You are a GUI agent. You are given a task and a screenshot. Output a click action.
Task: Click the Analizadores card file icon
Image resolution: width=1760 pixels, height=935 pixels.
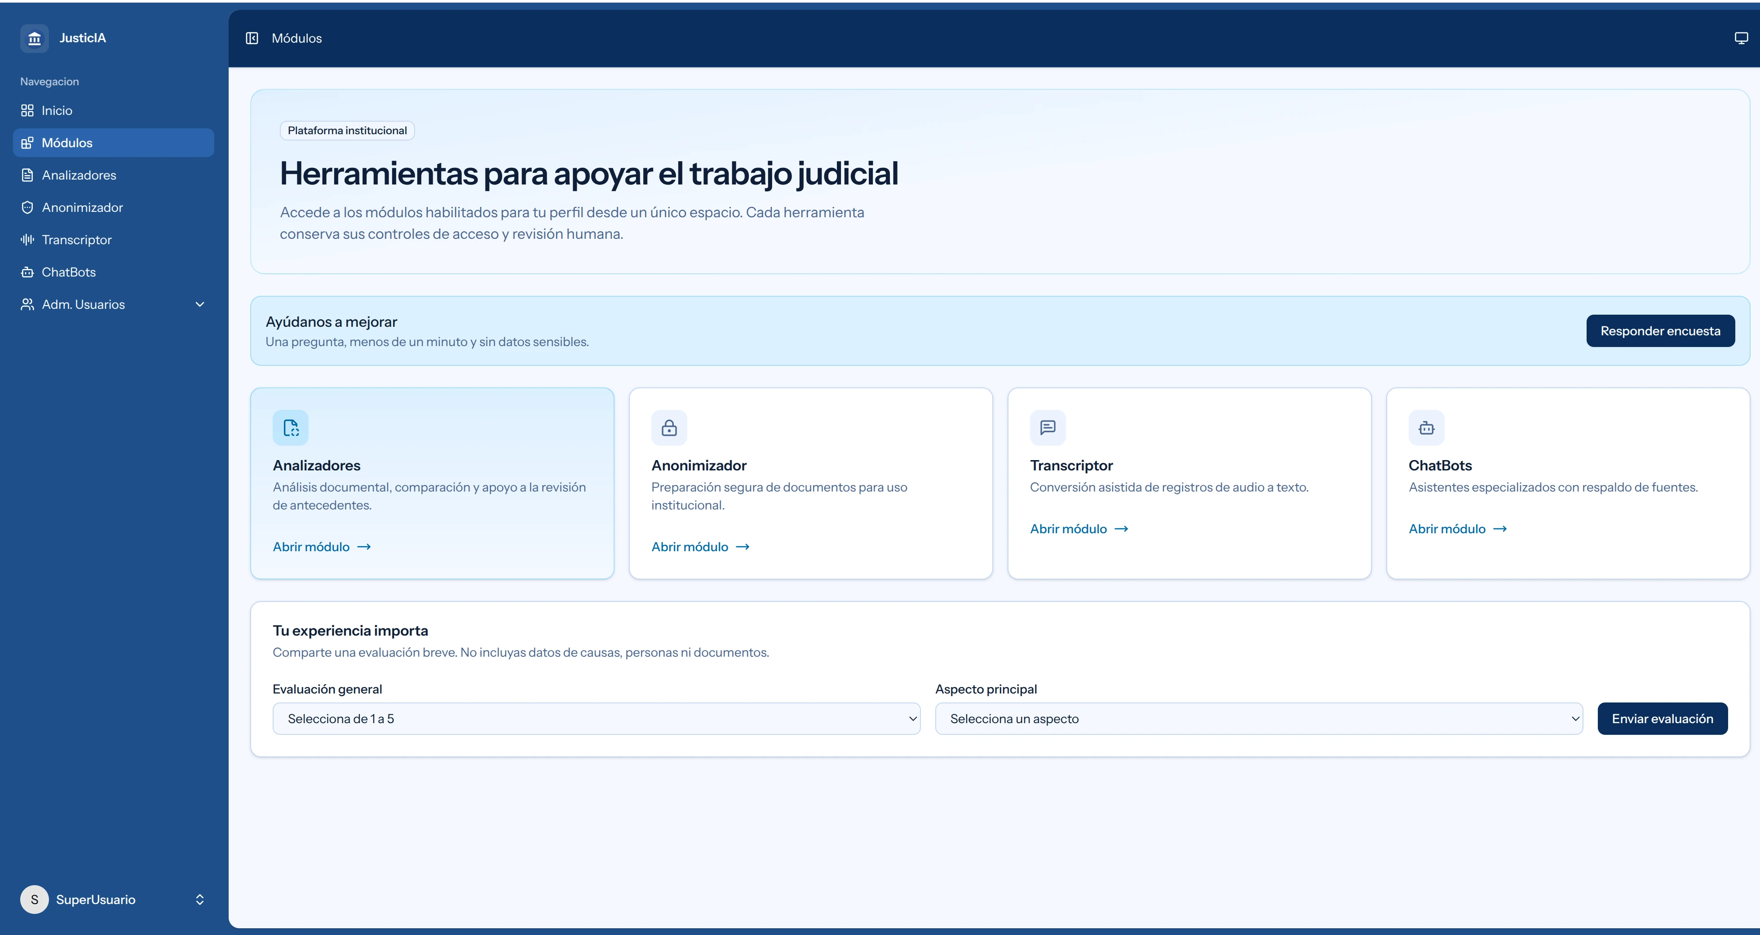(290, 428)
